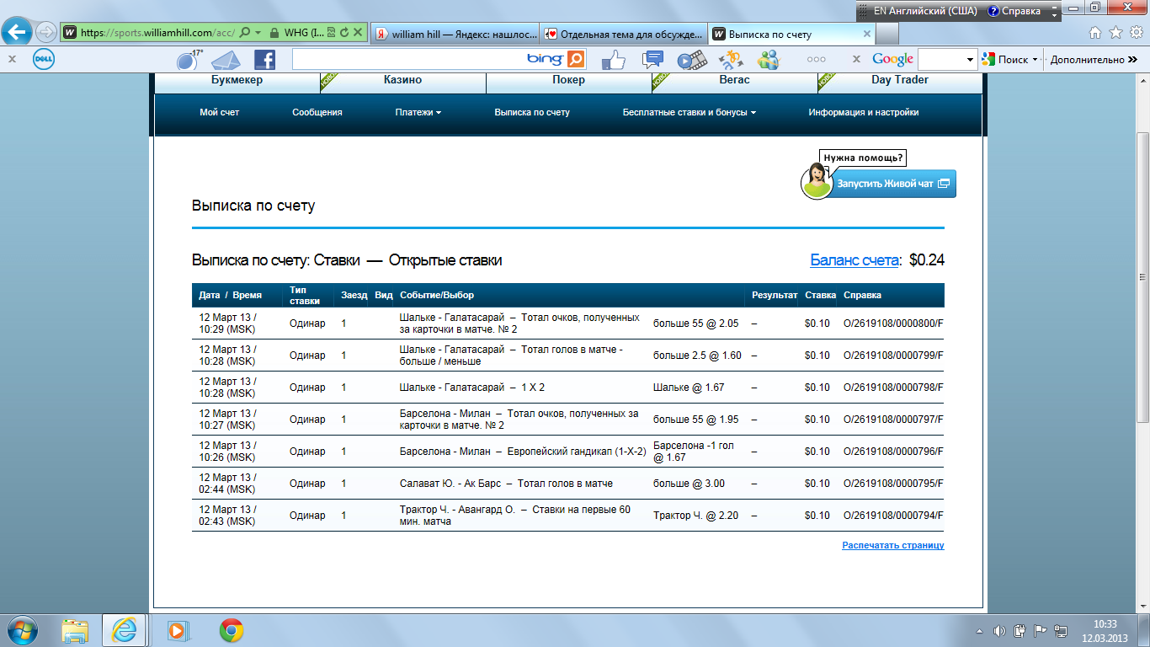Image resolution: width=1150 pixels, height=647 pixels.
Task: Launch Google Chrome from the taskbar
Action: click(232, 629)
